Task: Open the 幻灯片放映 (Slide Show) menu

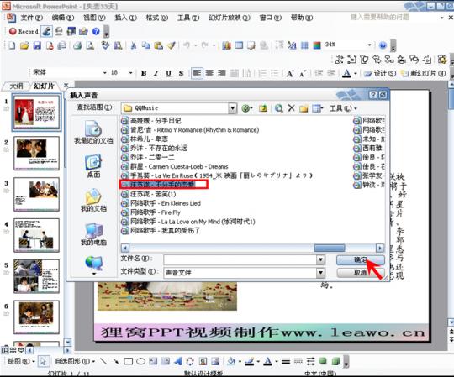Action: 229,18
